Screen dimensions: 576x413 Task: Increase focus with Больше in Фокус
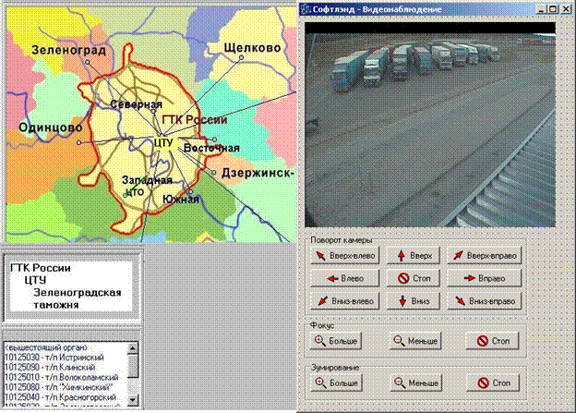tap(337, 341)
